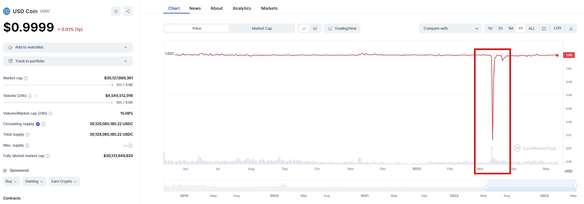Click Add to watchlist button

point(68,47)
